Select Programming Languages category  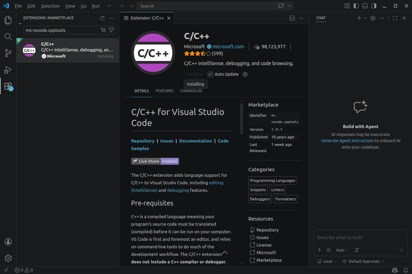click(273, 180)
